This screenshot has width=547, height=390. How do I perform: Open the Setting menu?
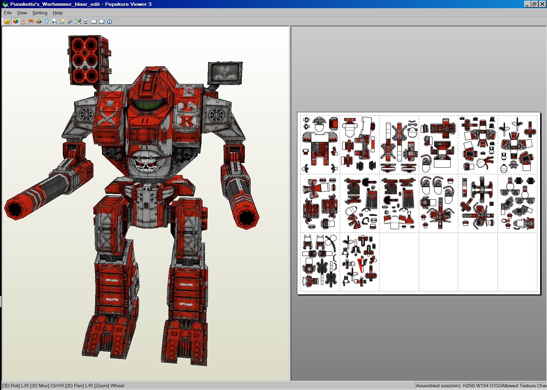click(40, 13)
